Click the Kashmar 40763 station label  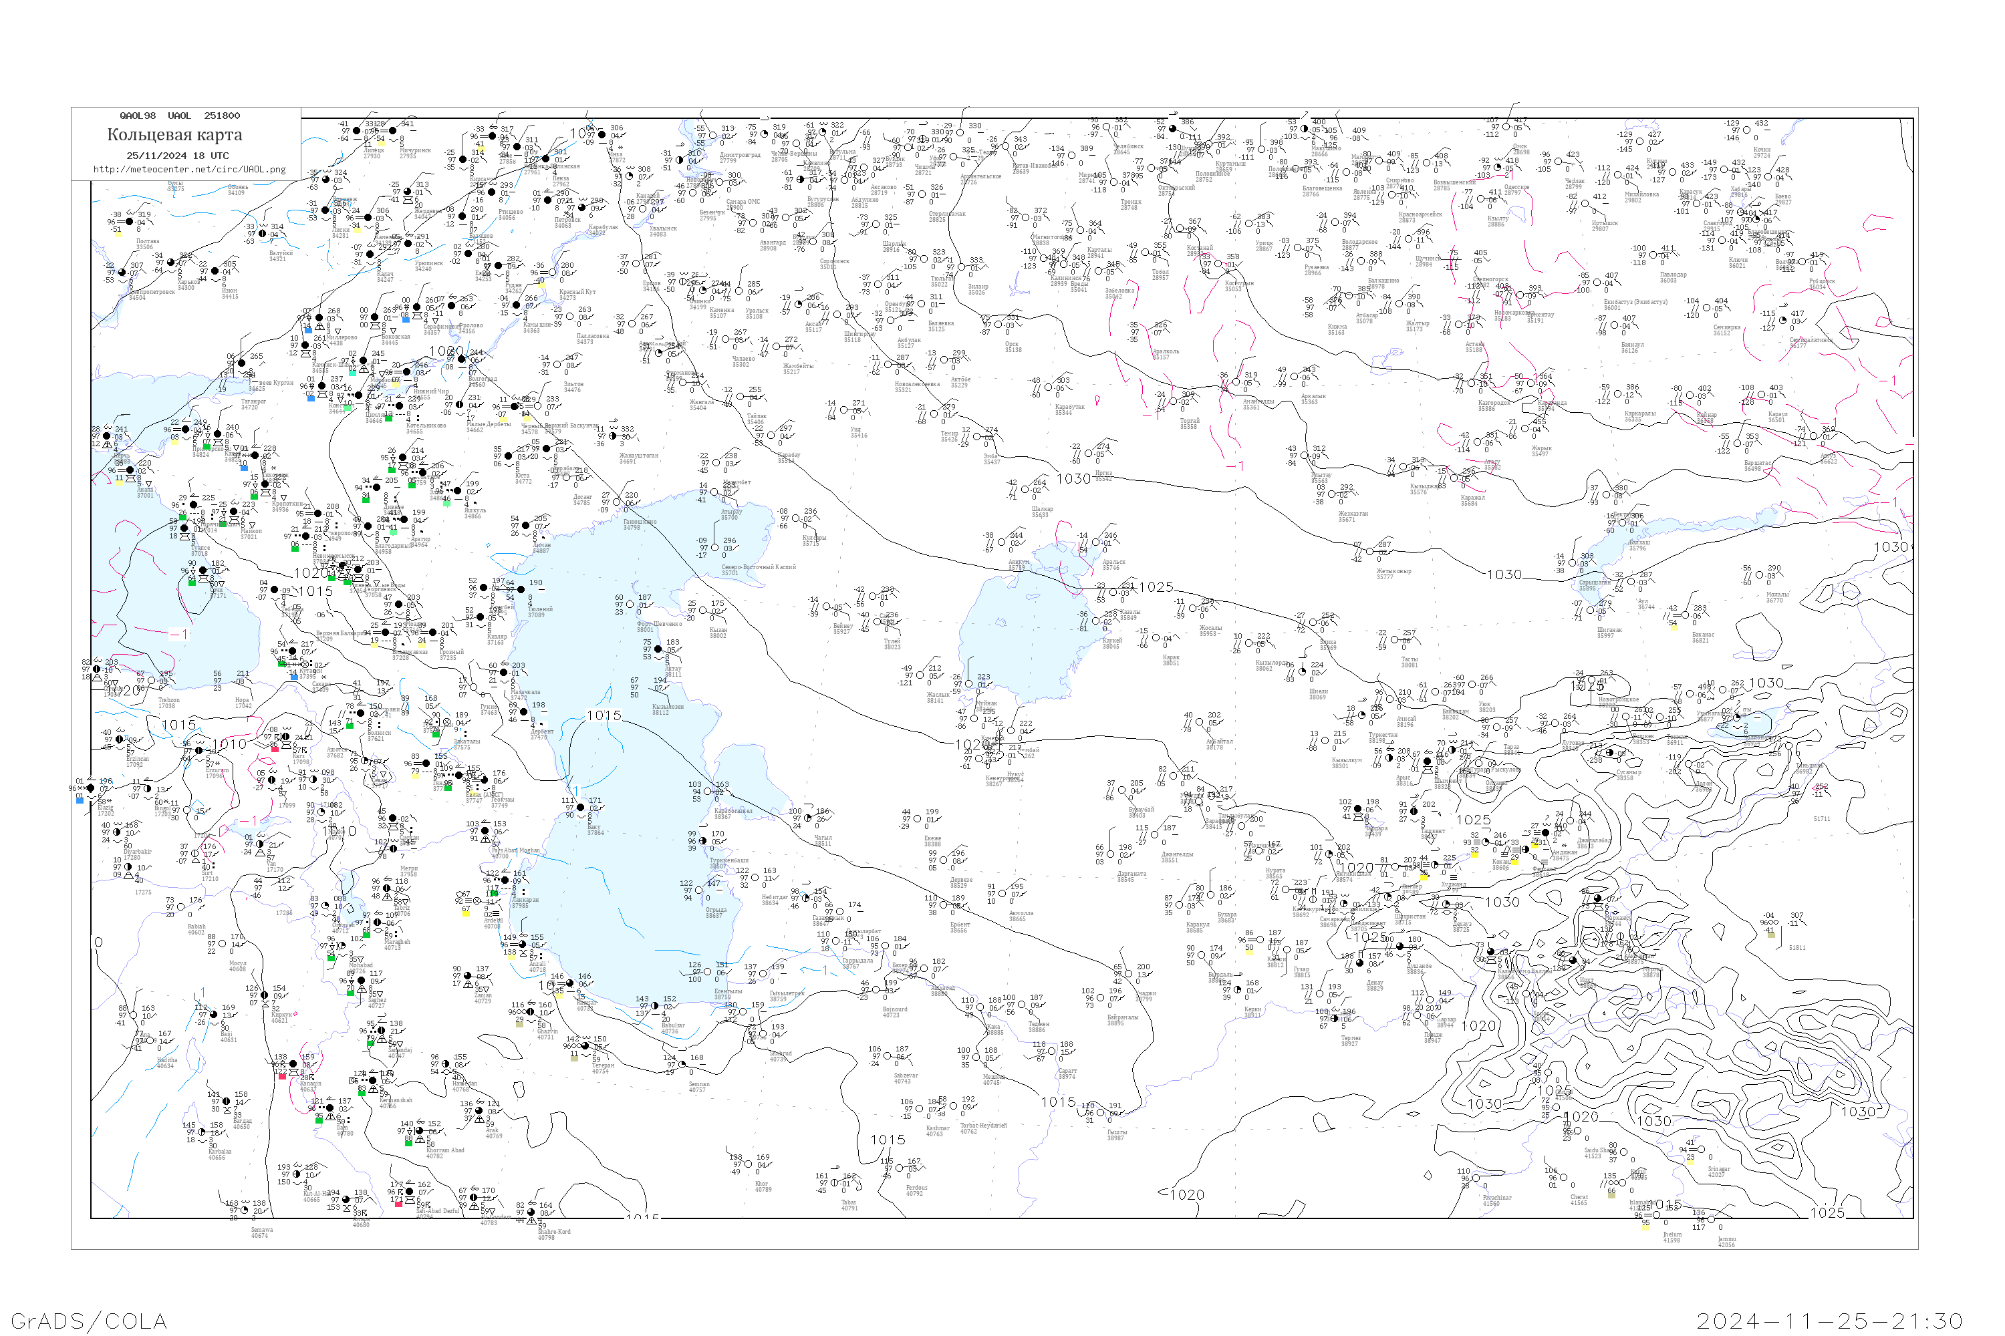point(936,1131)
